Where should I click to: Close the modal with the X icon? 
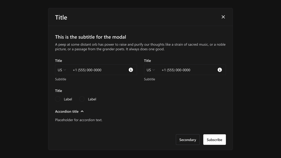(223, 17)
